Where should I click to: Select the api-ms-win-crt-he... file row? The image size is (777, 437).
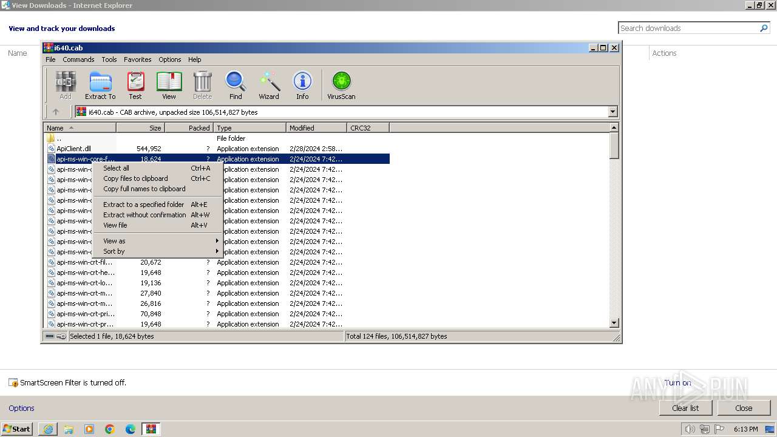(217, 273)
